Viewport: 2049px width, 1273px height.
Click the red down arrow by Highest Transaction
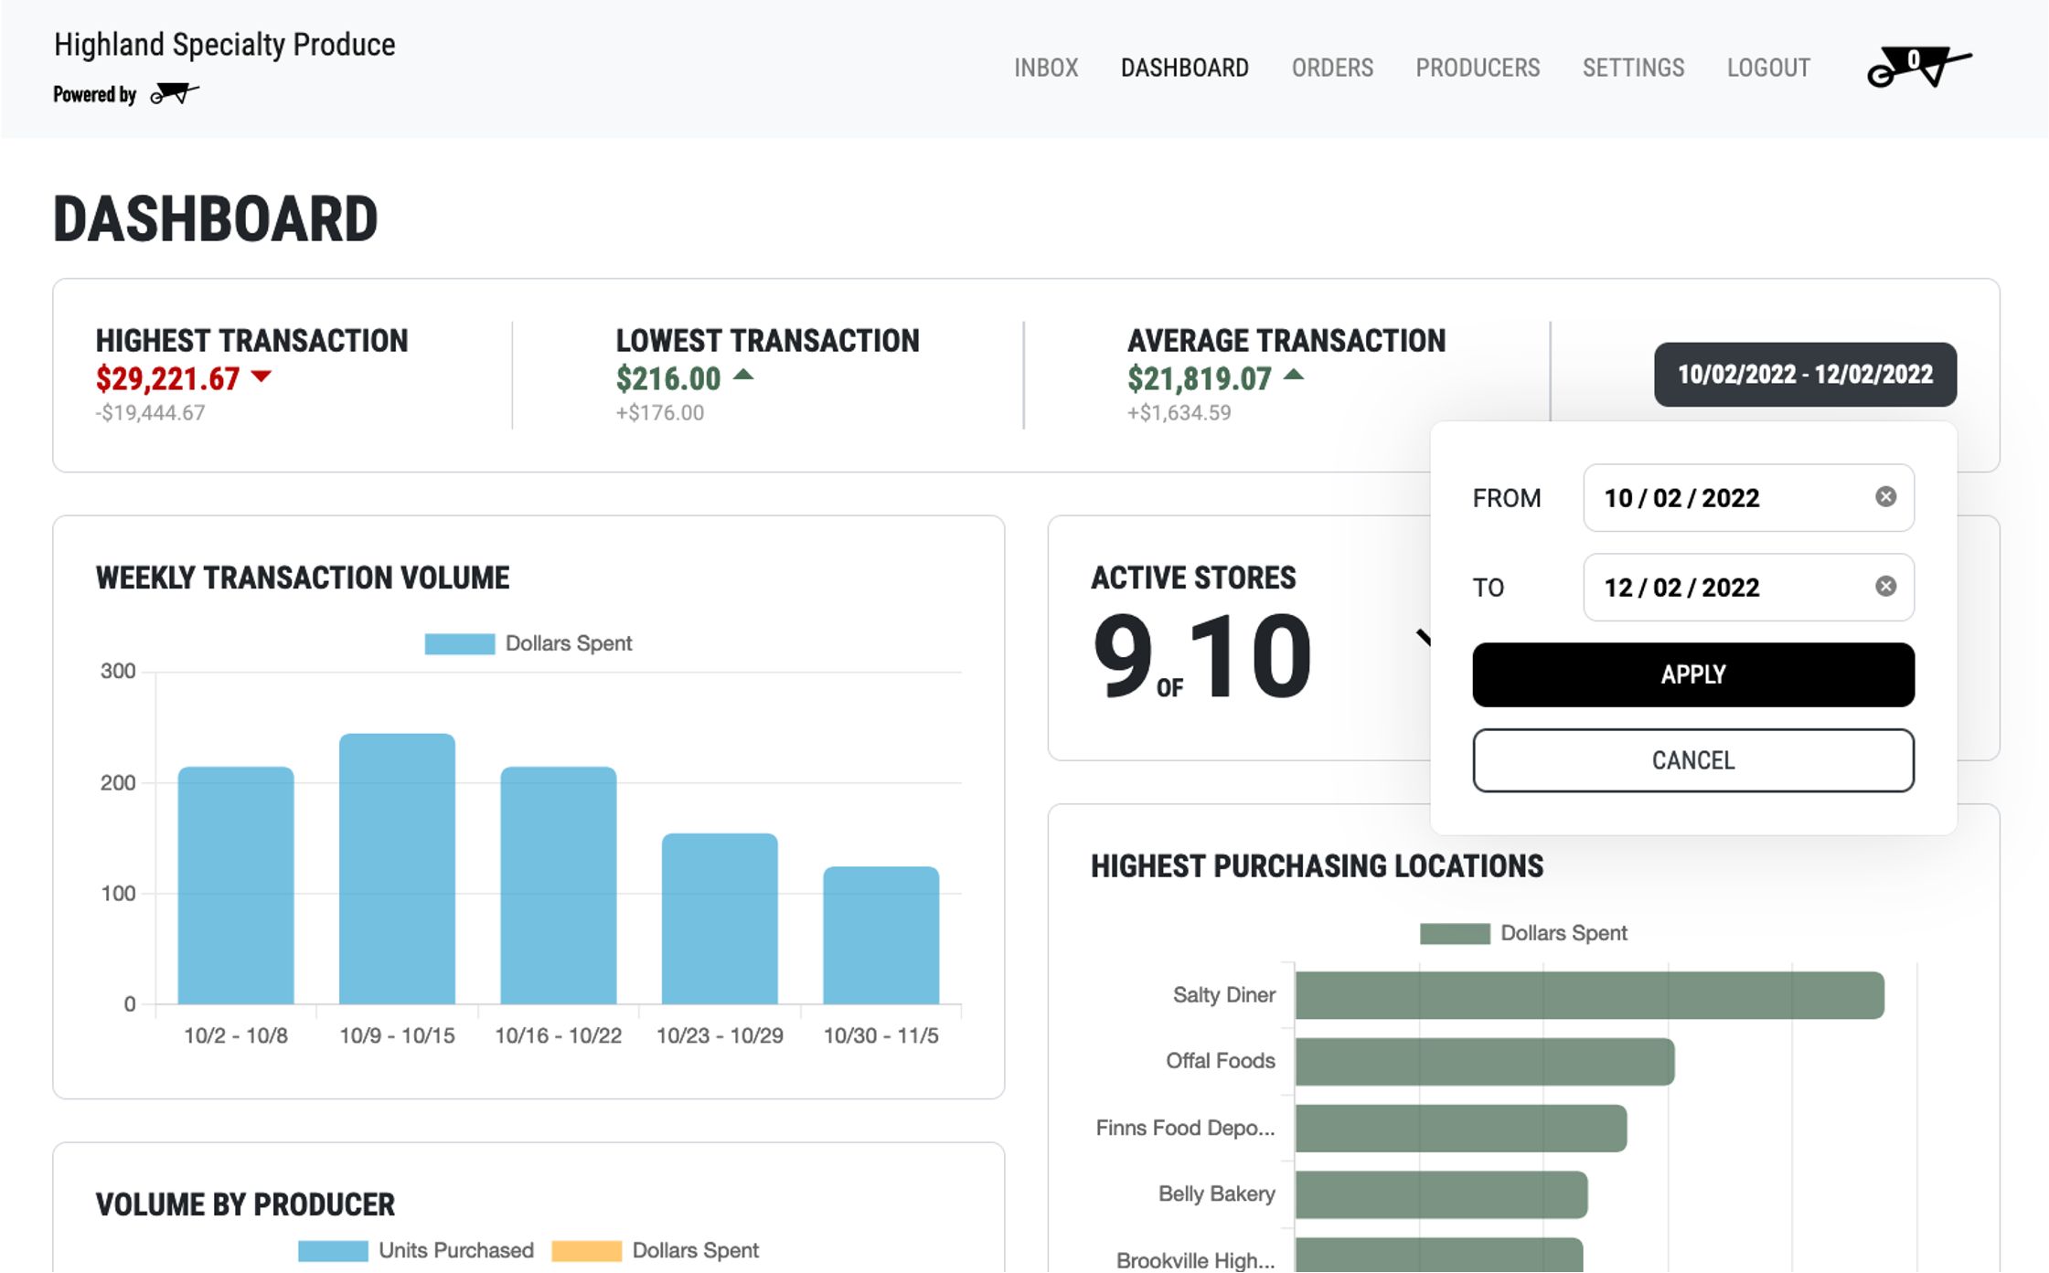[261, 376]
